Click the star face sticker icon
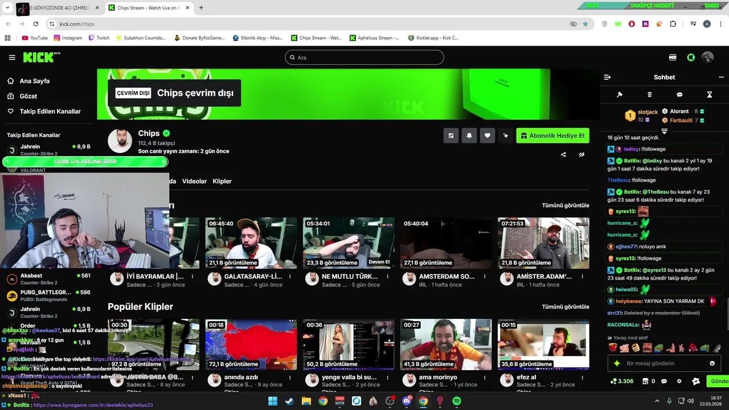The height and width of the screenshot is (410, 729). click(x=695, y=382)
